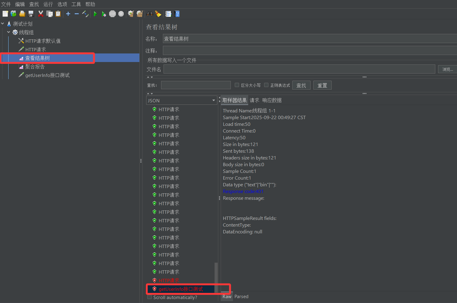Click the 查找 search button
The height and width of the screenshot is (303, 457).
pyautogui.click(x=301, y=85)
